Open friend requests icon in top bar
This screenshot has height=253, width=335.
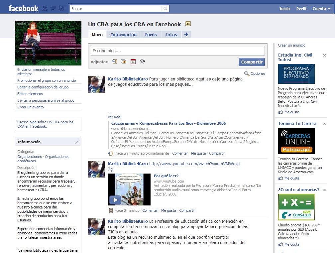(45, 9)
